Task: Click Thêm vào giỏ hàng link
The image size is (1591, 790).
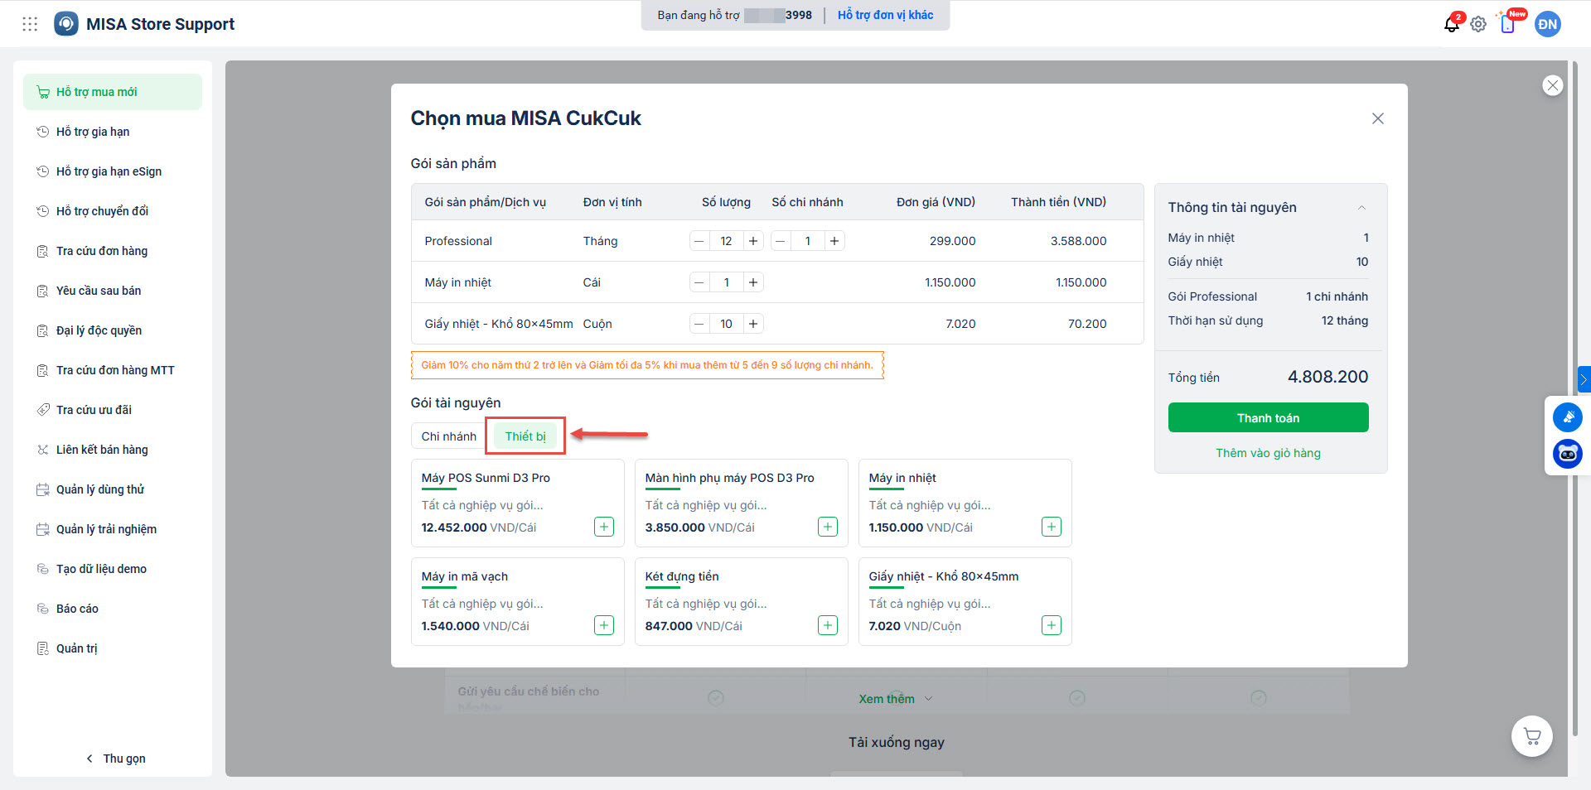Action: coord(1268,453)
